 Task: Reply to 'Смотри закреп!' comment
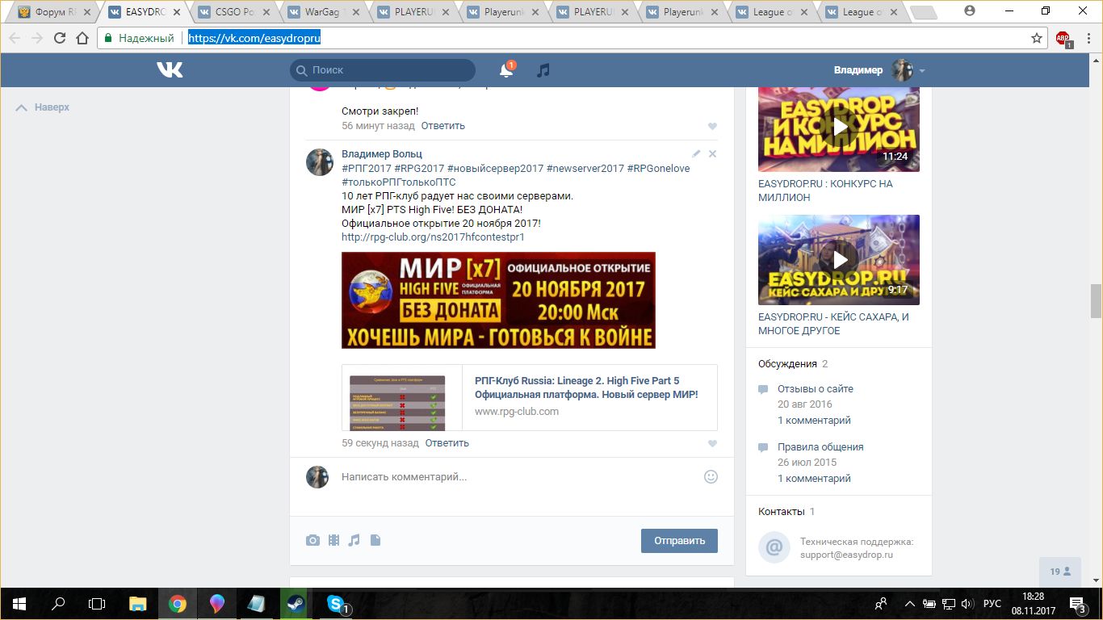click(442, 126)
